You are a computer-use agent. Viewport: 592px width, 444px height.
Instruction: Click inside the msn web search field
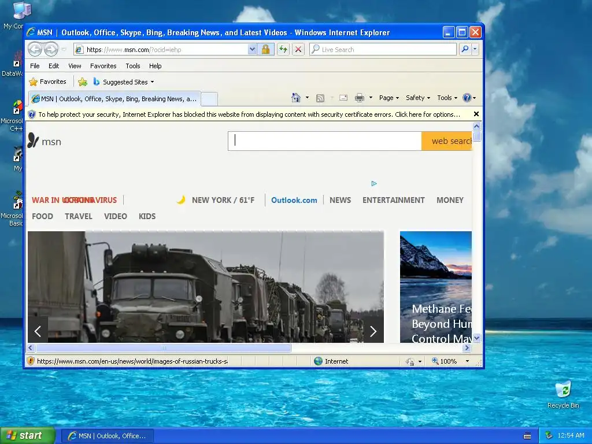(x=325, y=141)
